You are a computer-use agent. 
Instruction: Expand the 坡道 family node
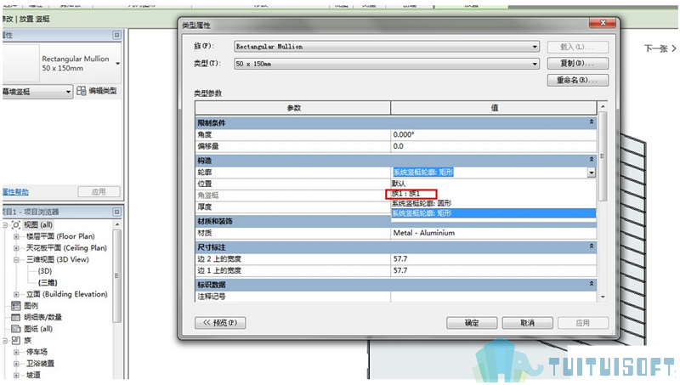click(x=16, y=376)
